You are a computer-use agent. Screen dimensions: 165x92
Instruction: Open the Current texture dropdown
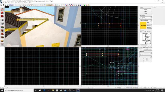(x=146, y=20)
